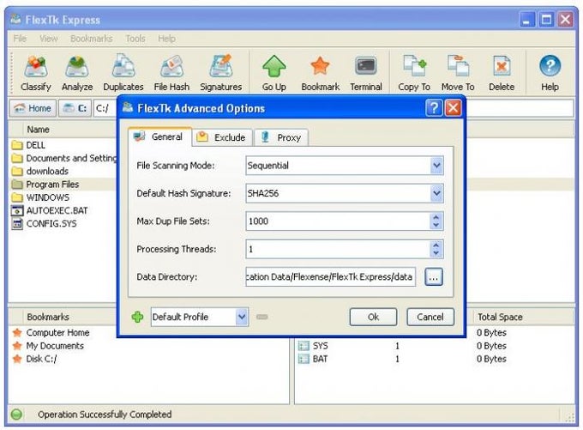Decrease Max Dup File Sets value
This screenshot has width=583, height=430.
[436, 225]
